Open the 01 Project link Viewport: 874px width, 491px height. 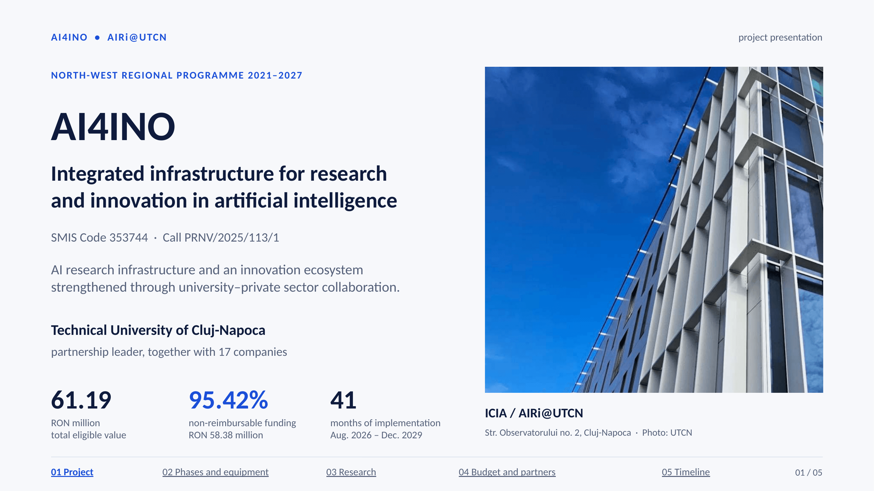coord(72,472)
